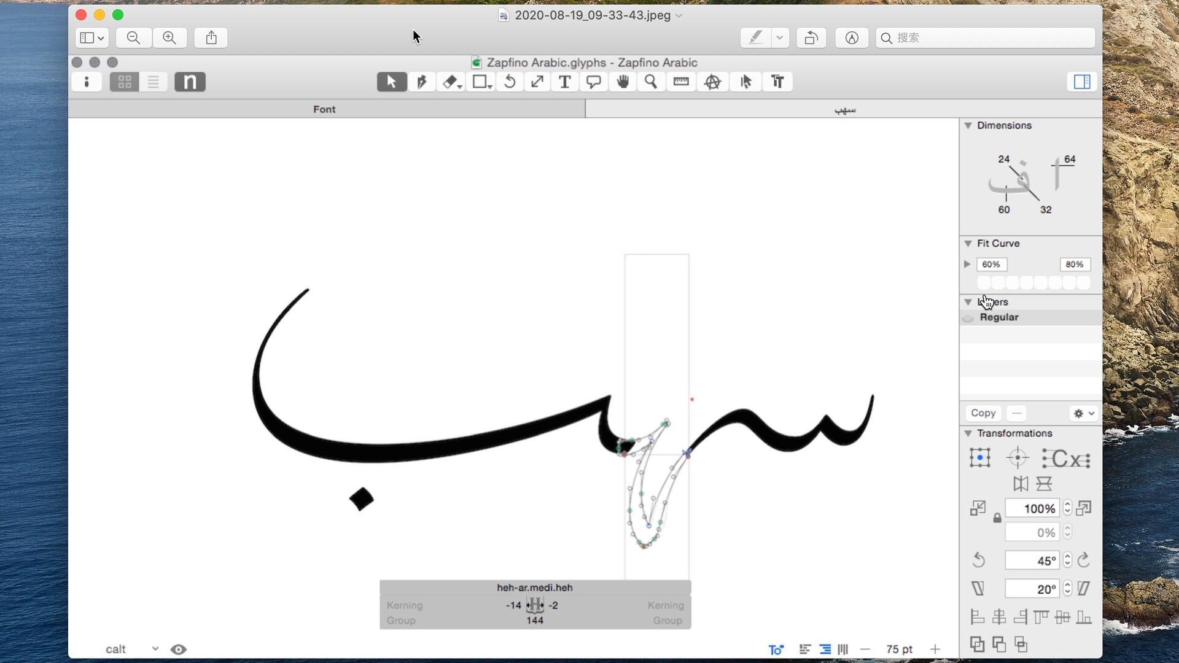
Task: Click the Copy layer button
Action: click(983, 413)
